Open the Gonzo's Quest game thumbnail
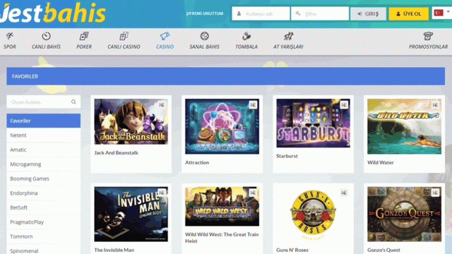Image resolution: width=452 pixels, height=254 pixels. point(404,214)
